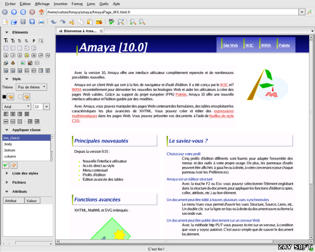The height and width of the screenshot is (252, 315).
Task: Collapse the Attributs panel
Action: [x=7, y=191]
